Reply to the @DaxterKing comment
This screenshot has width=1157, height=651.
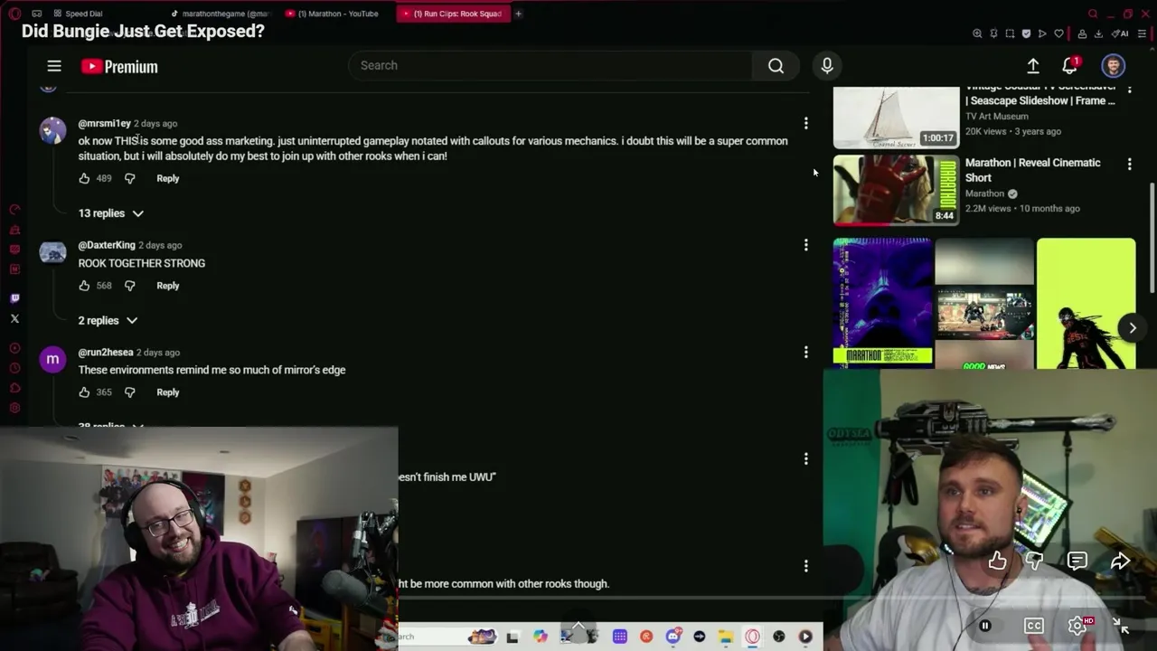pos(168,286)
